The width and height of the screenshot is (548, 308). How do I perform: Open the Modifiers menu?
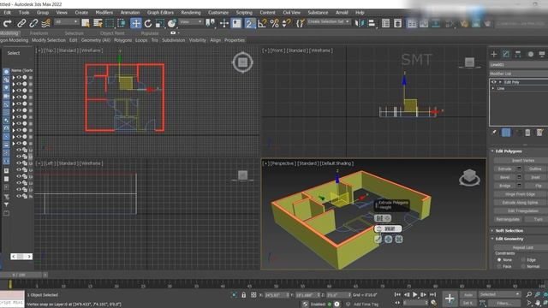coord(104,13)
